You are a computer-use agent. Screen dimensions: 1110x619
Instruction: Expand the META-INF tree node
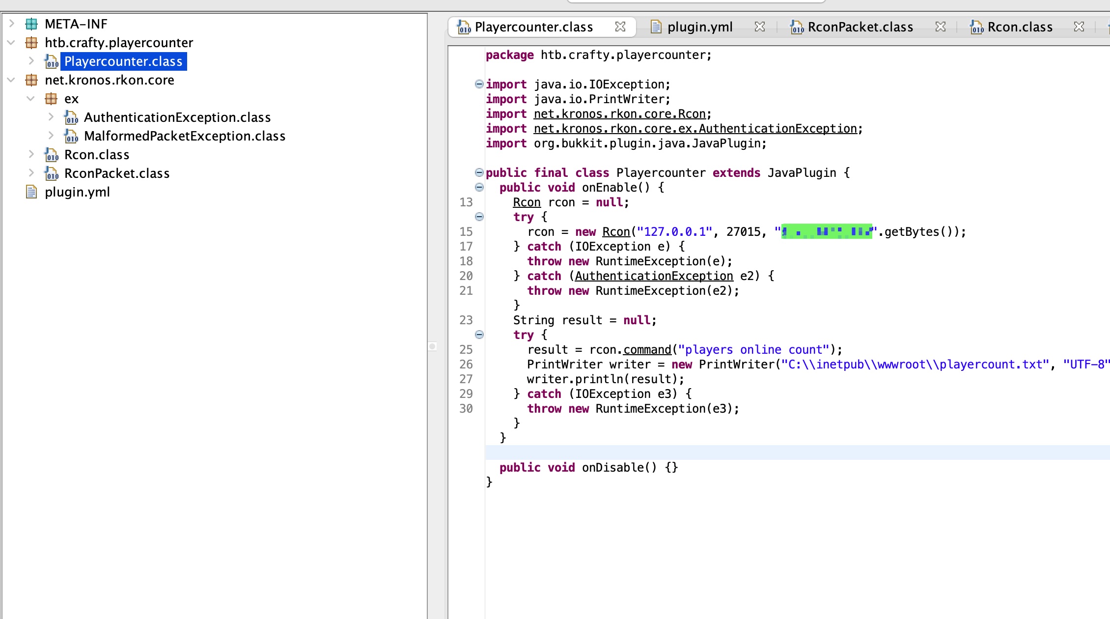(12, 24)
